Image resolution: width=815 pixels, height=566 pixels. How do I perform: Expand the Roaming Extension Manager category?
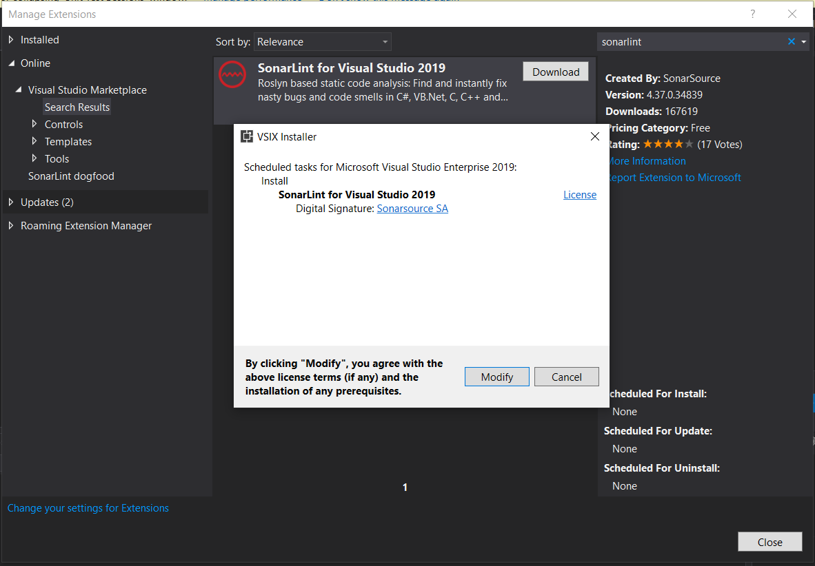pos(11,225)
